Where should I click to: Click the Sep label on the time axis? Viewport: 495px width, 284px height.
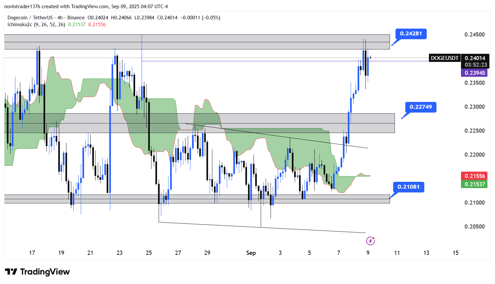251,253
